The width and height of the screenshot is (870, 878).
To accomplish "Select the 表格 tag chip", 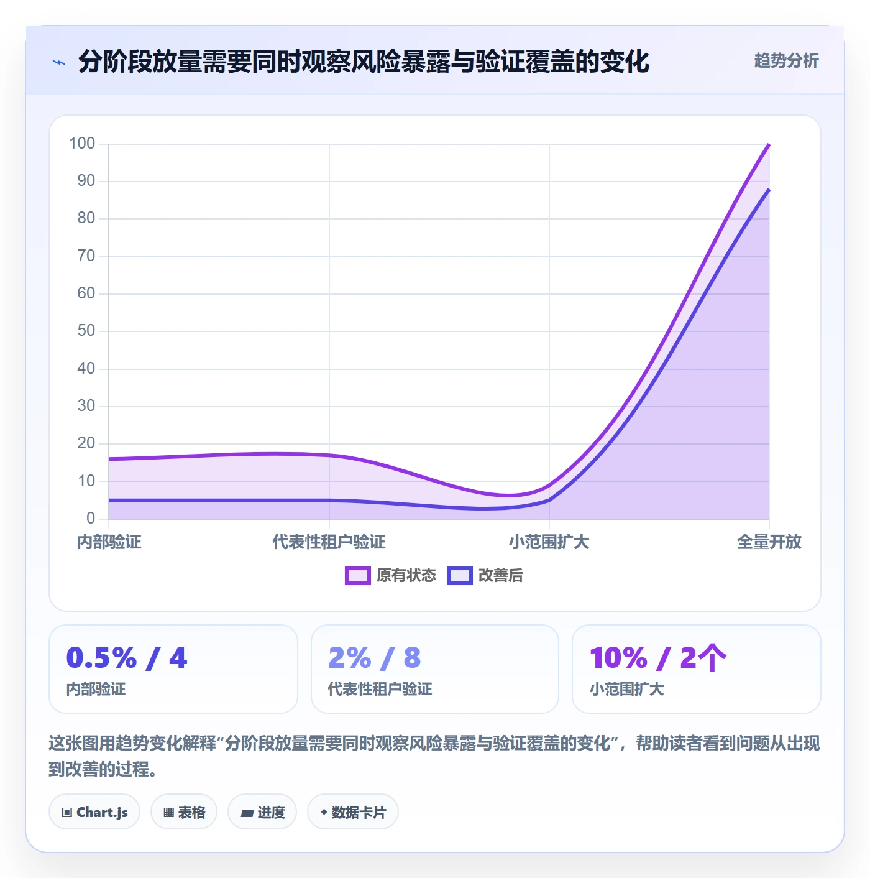I will coord(184,812).
